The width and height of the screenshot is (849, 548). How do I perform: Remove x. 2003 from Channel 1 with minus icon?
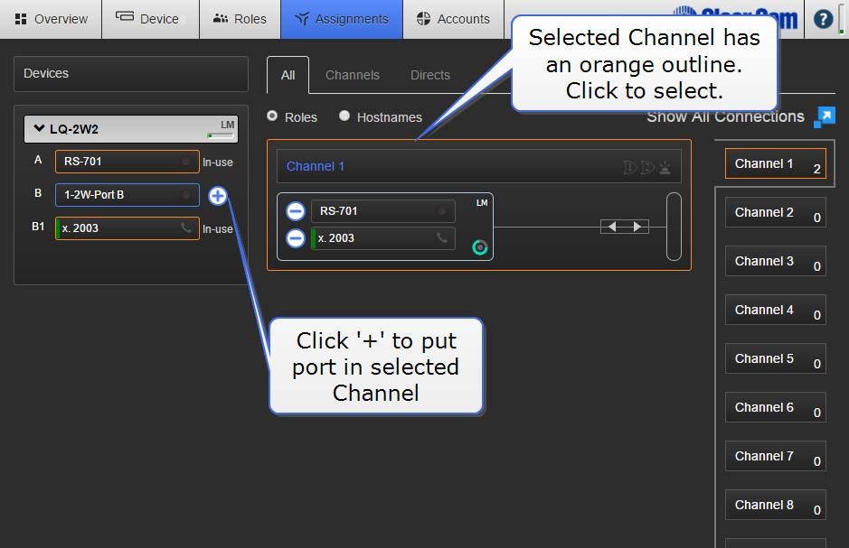tap(296, 238)
